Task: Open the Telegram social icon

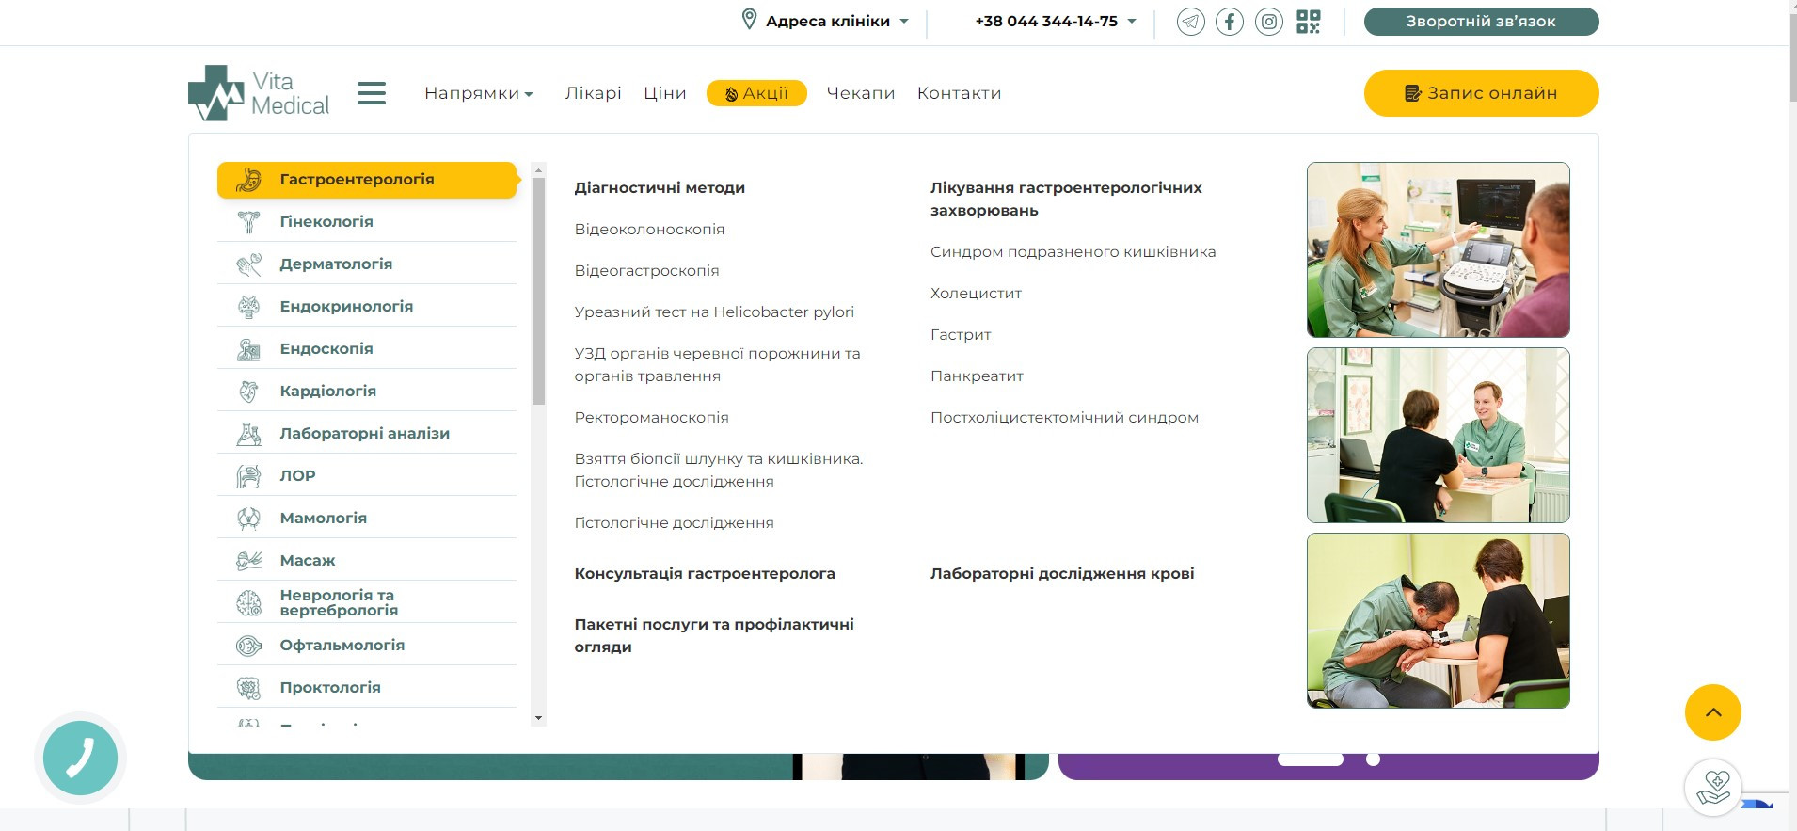Action: (x=1190, y=22)
